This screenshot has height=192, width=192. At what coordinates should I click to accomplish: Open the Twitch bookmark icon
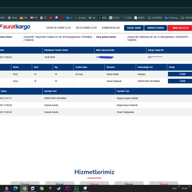coord(56,18)
